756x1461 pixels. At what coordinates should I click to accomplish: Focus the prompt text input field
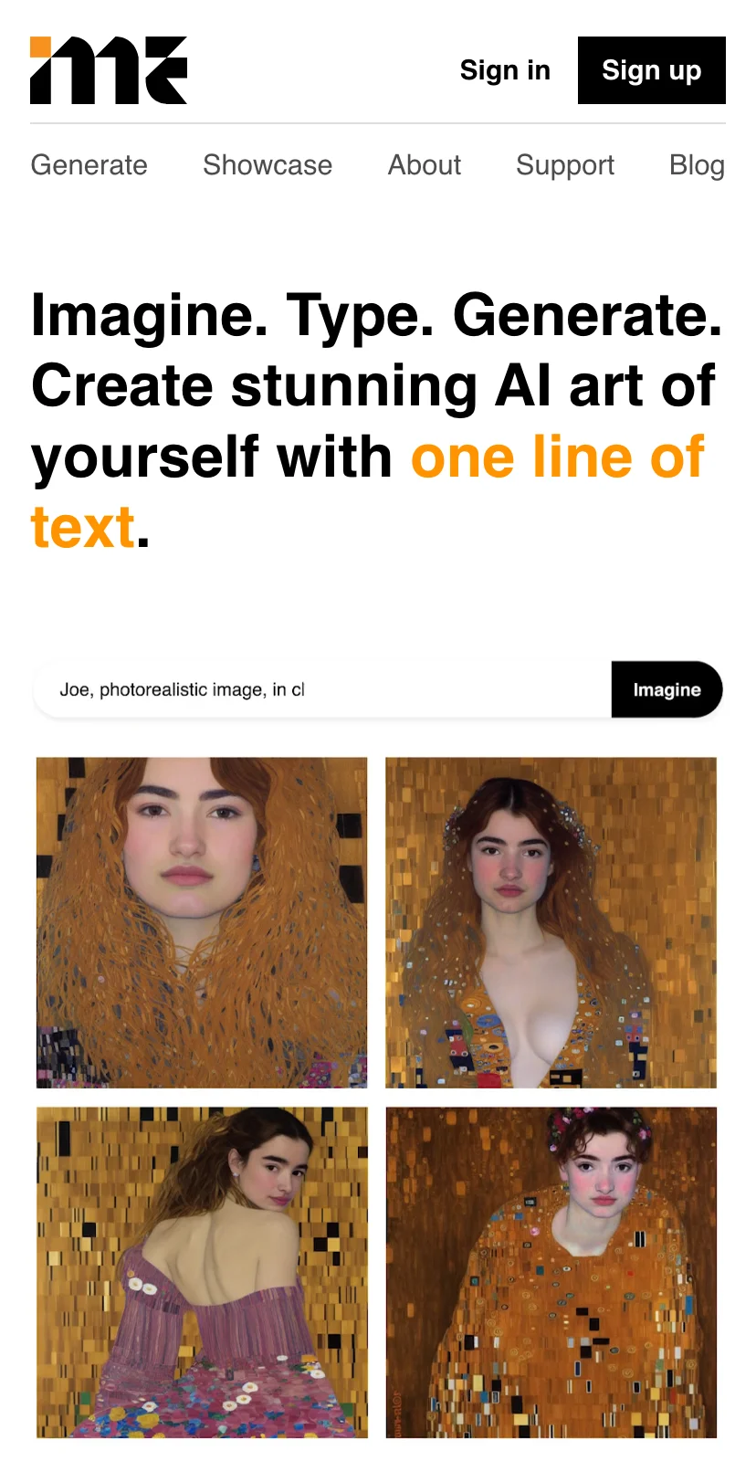pyautogui.click(x=322, y=689)
